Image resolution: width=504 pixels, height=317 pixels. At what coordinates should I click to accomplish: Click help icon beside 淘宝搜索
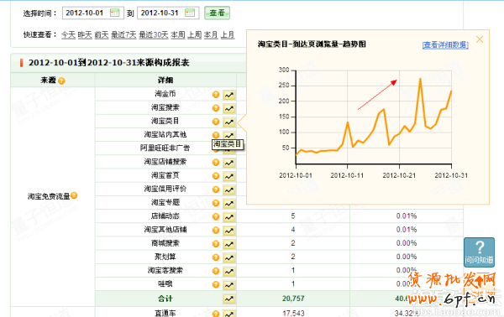(216, 108)
